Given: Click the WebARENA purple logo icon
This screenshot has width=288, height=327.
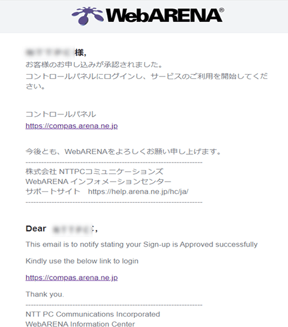Looking at the screenshot, I should click(88, 16).
